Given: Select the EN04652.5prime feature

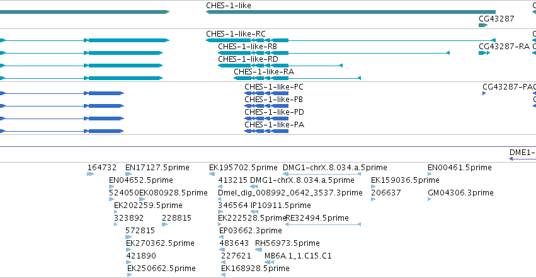Looking at the screenshot, I should tap(141, 180).
